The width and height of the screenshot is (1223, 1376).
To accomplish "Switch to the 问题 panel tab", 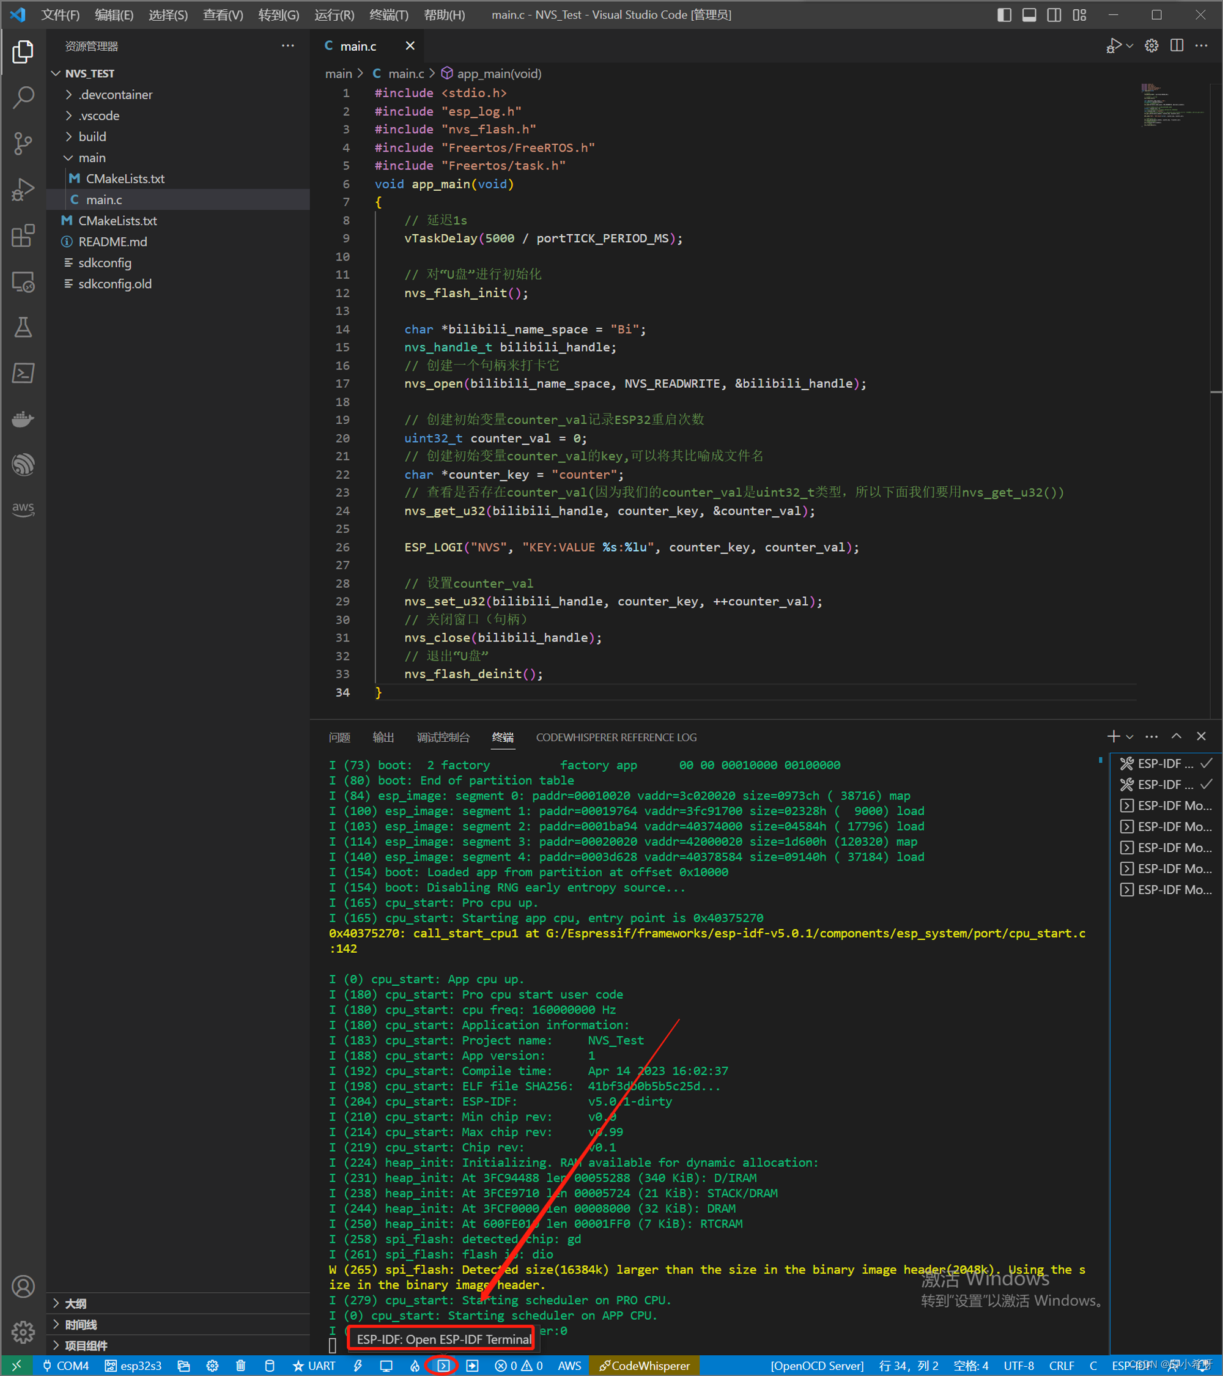I will [339, 737].
